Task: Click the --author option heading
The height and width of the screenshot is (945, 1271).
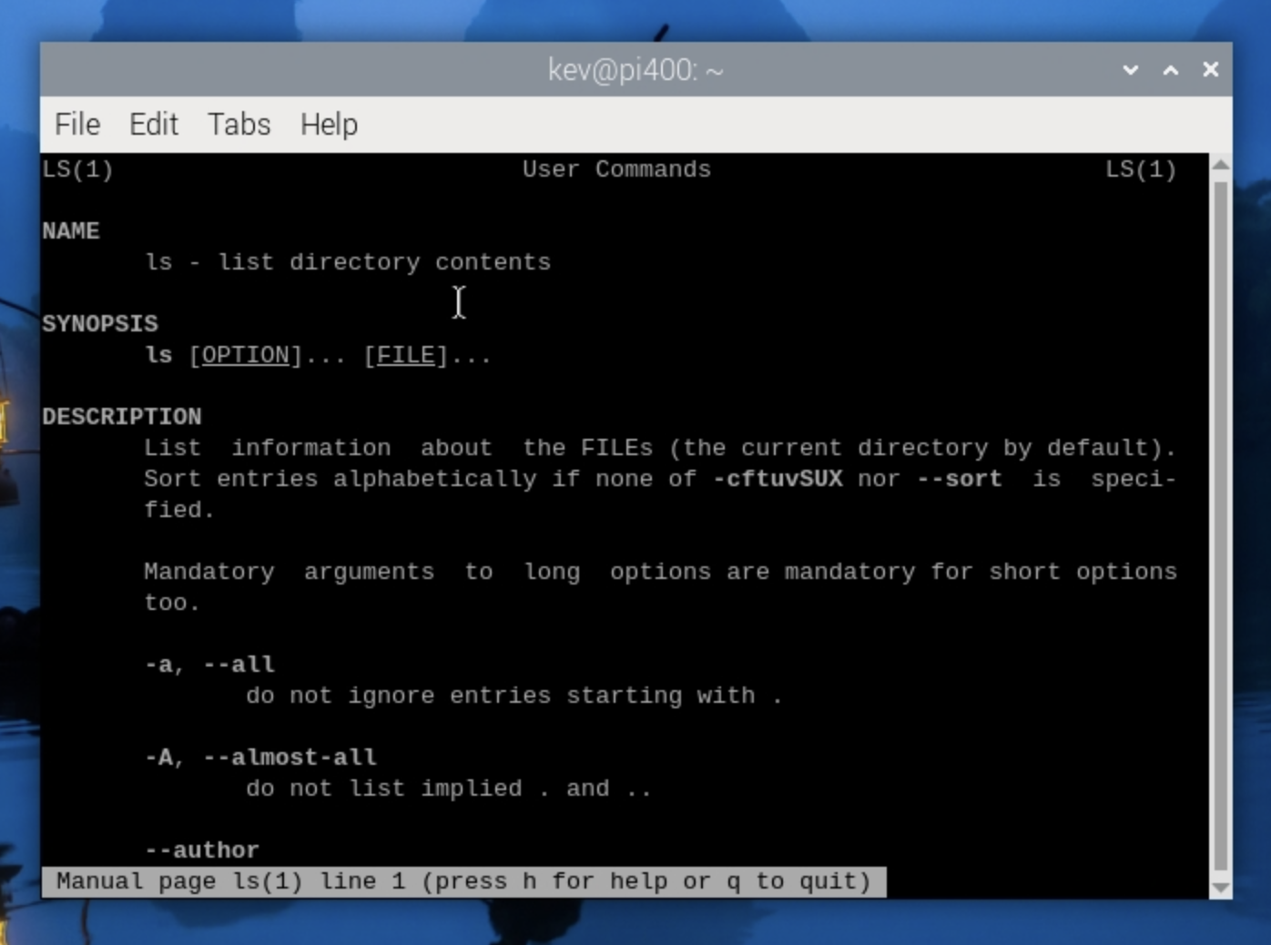Action: (x=202, y=848)
